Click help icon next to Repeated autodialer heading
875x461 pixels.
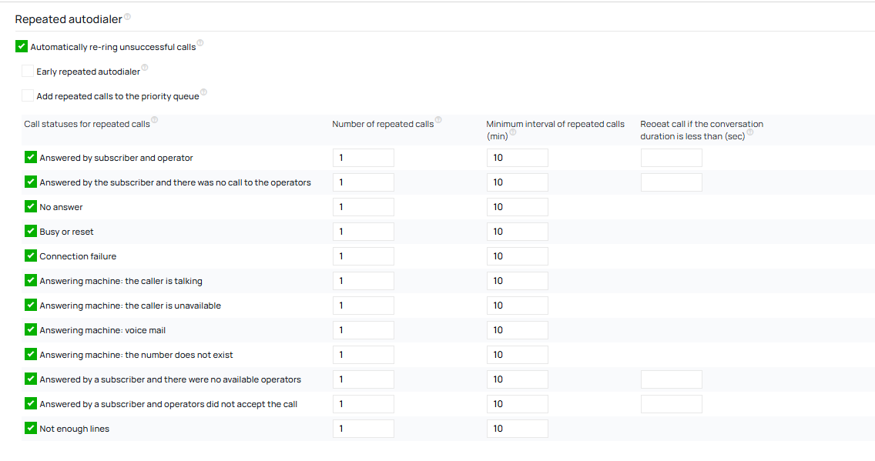(x=127, y=17)
